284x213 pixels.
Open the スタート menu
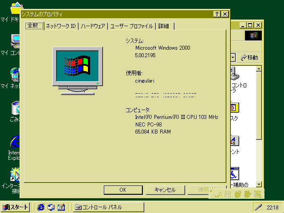click(15, 207)
